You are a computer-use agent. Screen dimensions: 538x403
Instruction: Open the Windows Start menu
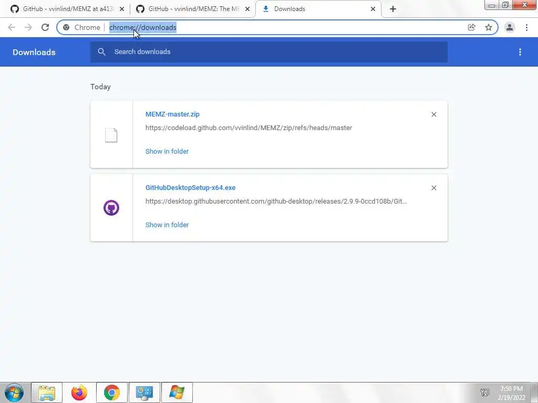[x=14, y=393]
